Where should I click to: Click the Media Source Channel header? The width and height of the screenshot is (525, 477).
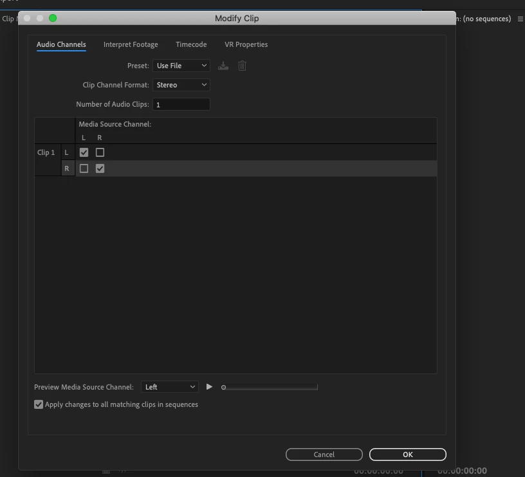tap(115, 124)
